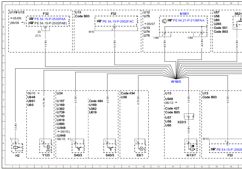Click the "U12" model code
242x169 pixels.
tap(147, 12)
